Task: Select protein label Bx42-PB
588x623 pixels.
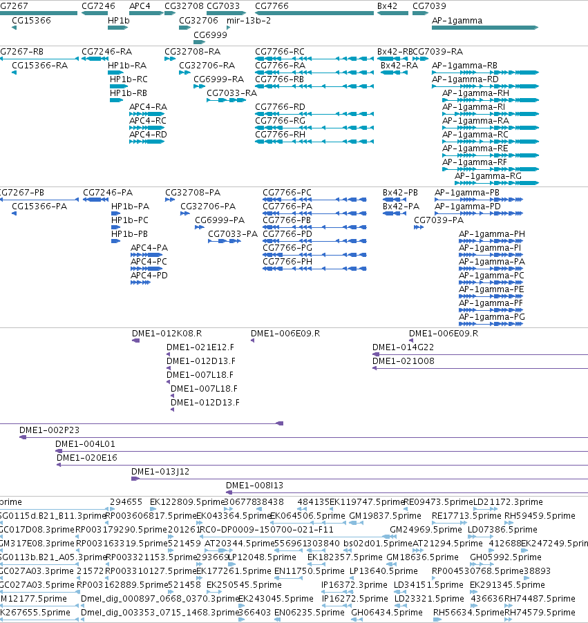Action: click(x=400, y=192)
